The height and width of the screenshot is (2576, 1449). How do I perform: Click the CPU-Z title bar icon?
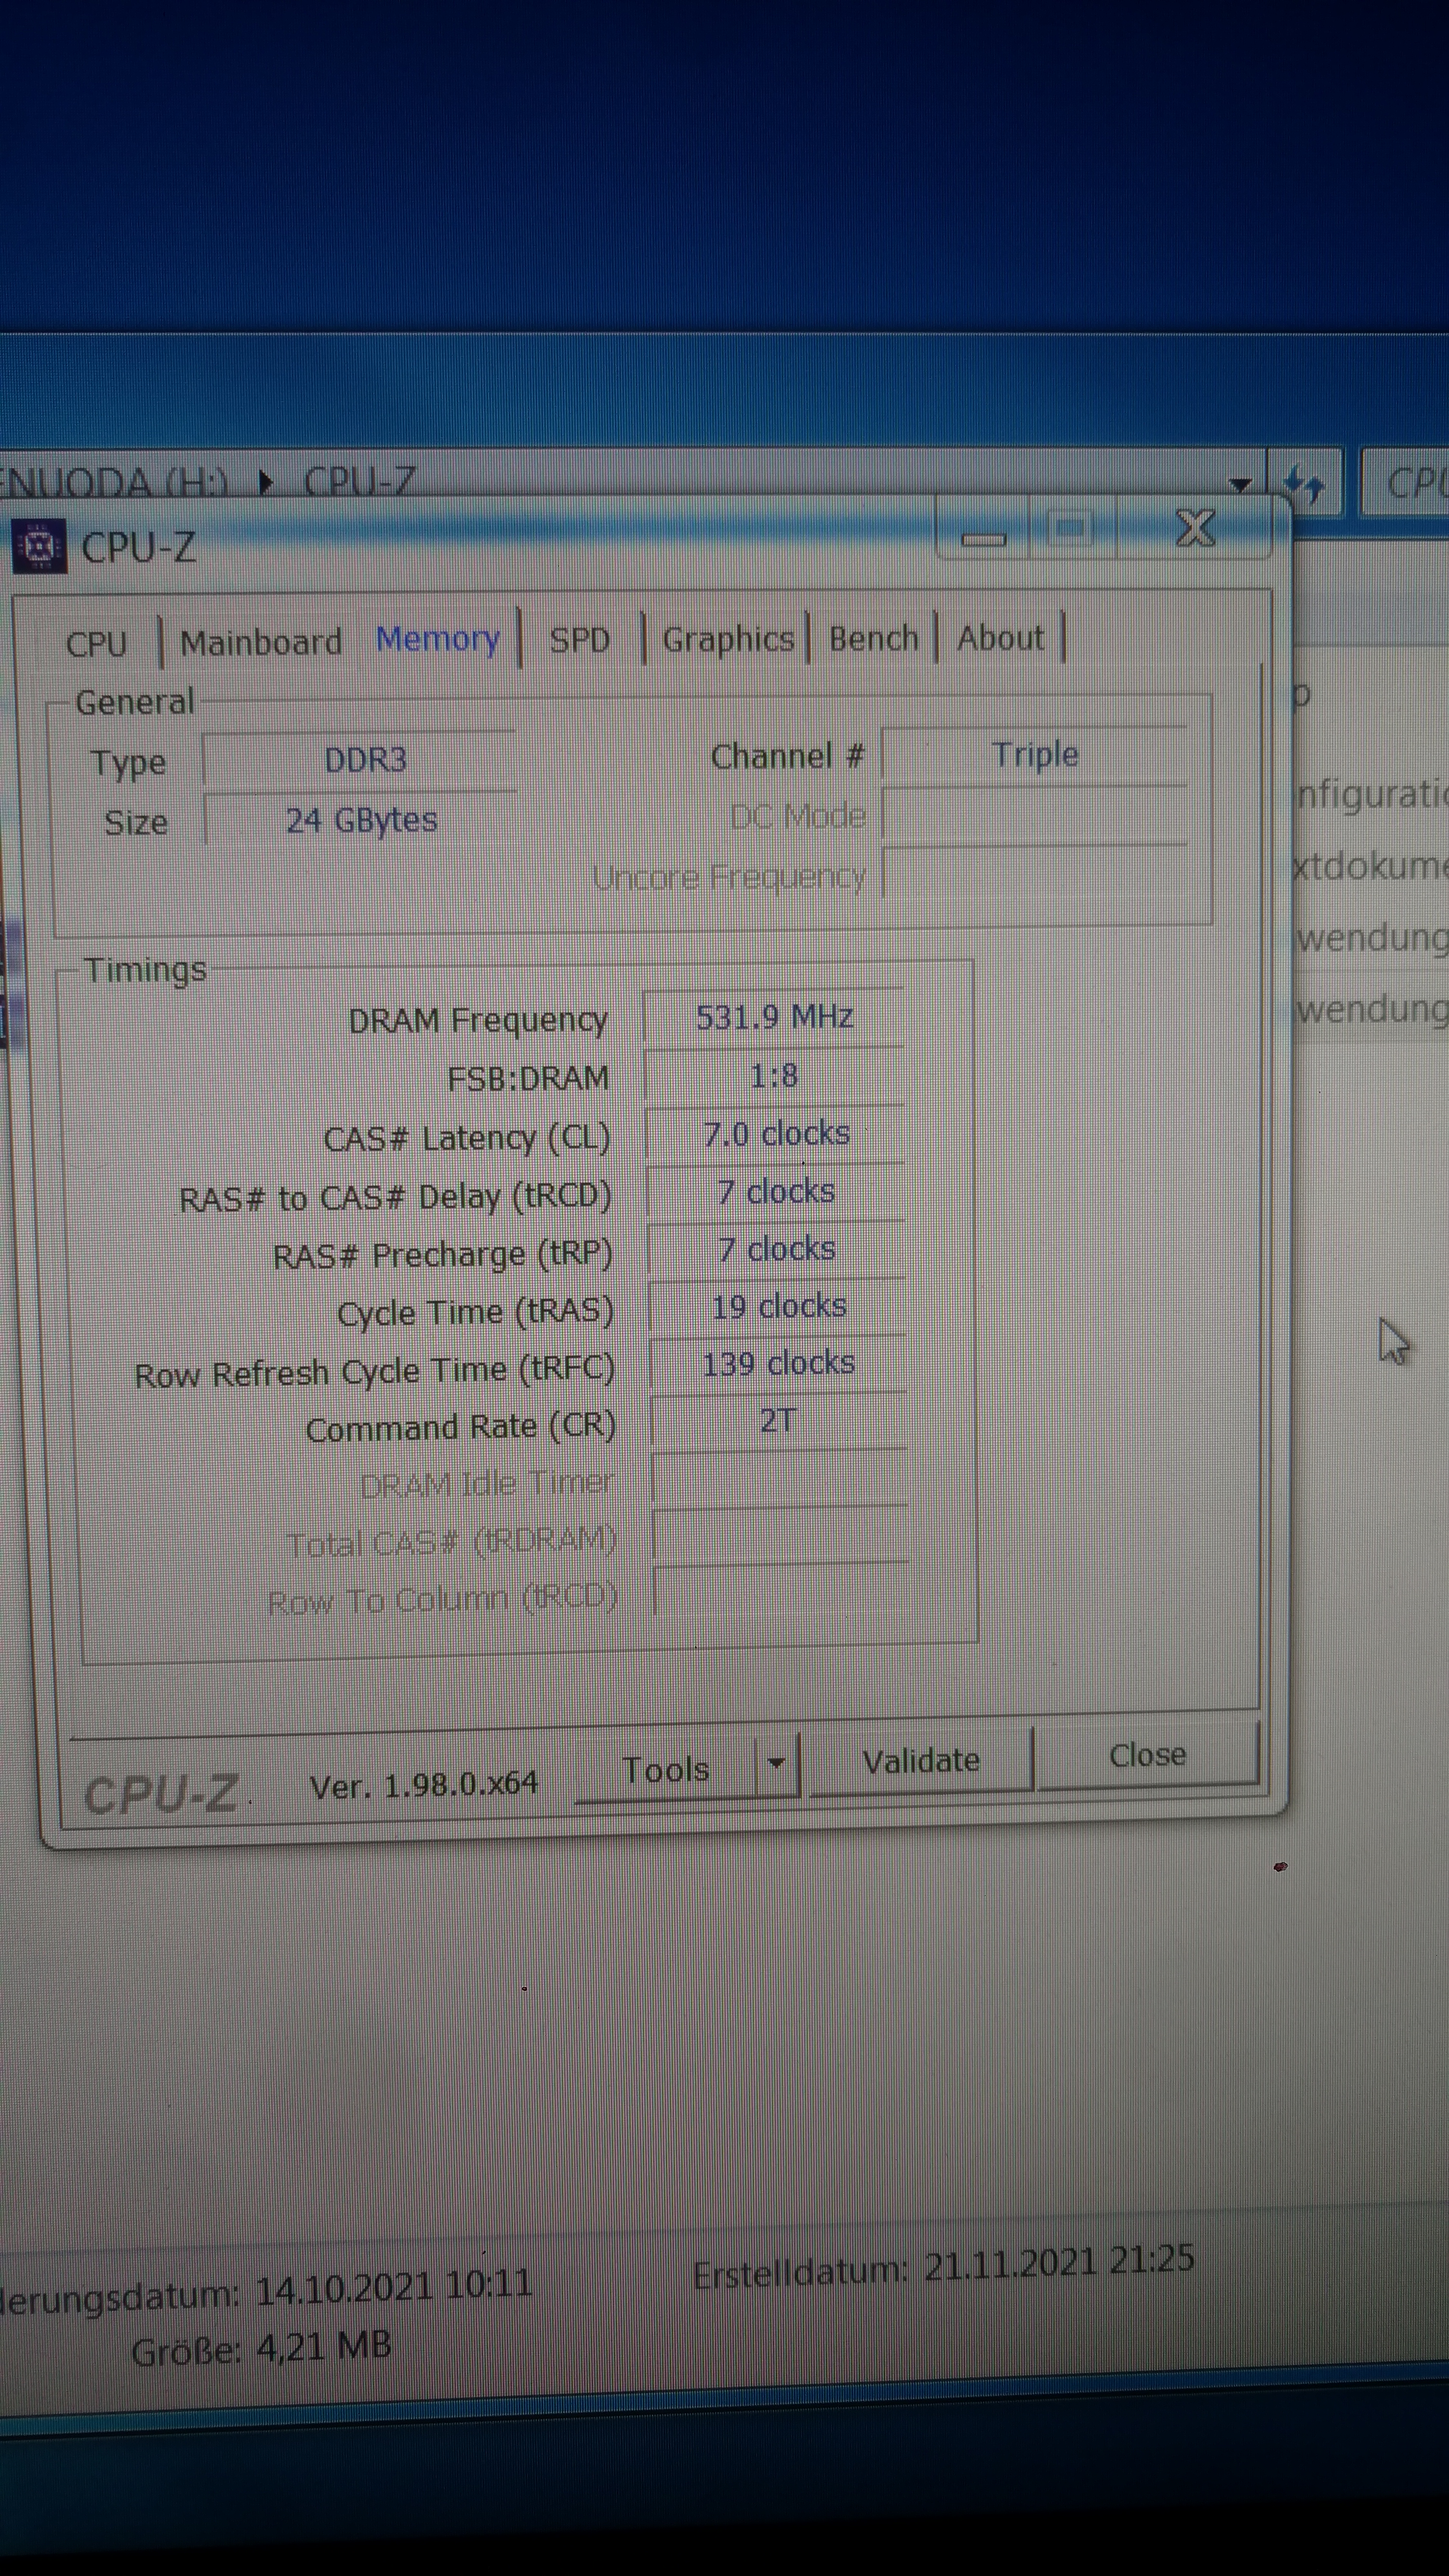click(38, 546)
